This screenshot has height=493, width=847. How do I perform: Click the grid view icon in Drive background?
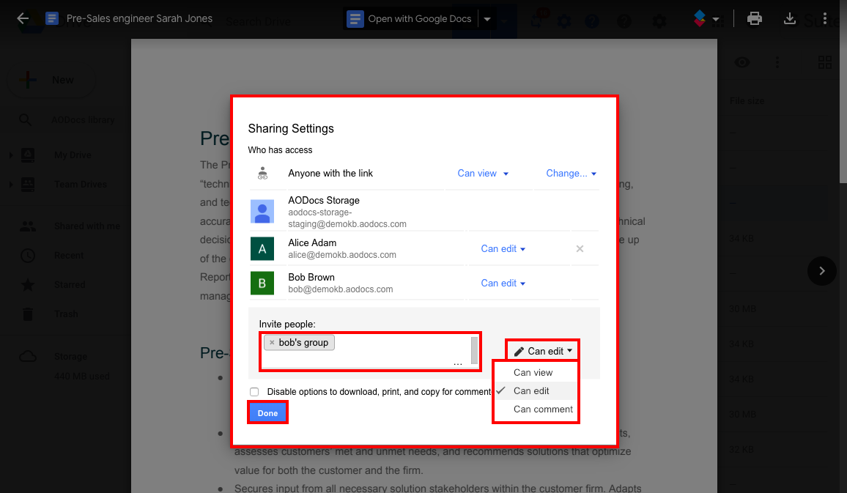[x=825, y=63]
